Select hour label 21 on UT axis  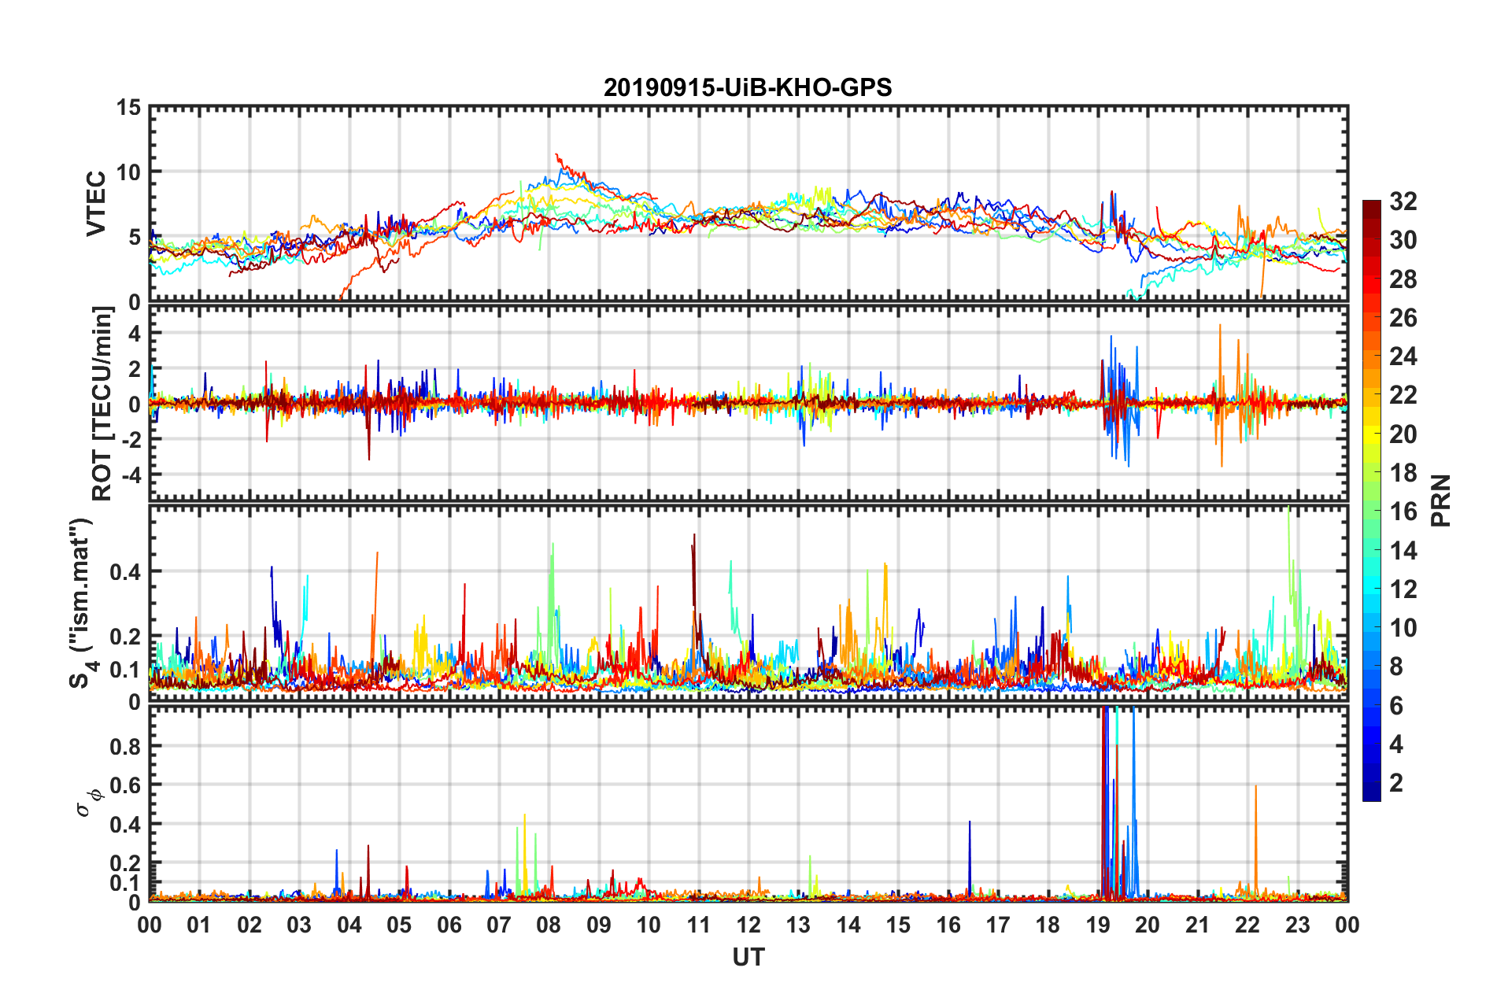tap(1198, 925)
